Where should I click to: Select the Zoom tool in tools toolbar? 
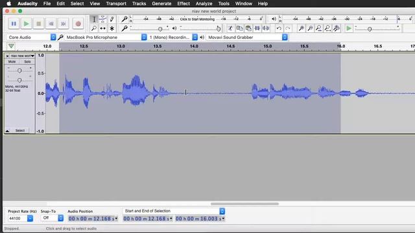[x=94, y=28]
